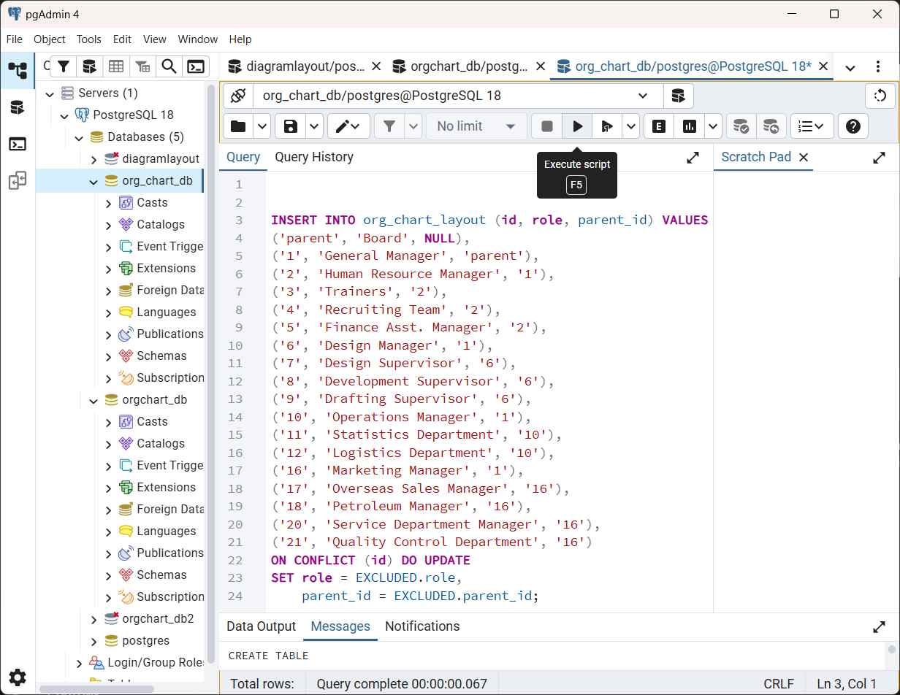Viewport: 900px width, 695px height.
Task: Open the Object menu
Action: 50,39
